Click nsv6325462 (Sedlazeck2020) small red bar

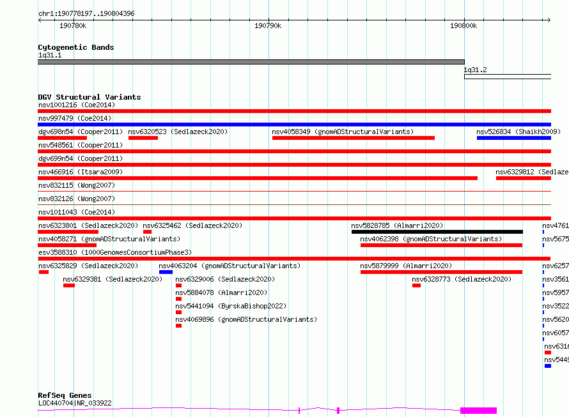(x=147, y=232)
